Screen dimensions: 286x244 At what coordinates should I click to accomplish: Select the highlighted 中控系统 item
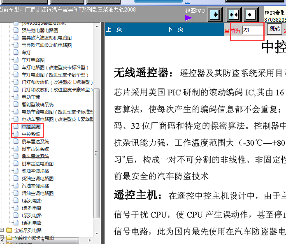pyautogui.click(x=31, y=127)
